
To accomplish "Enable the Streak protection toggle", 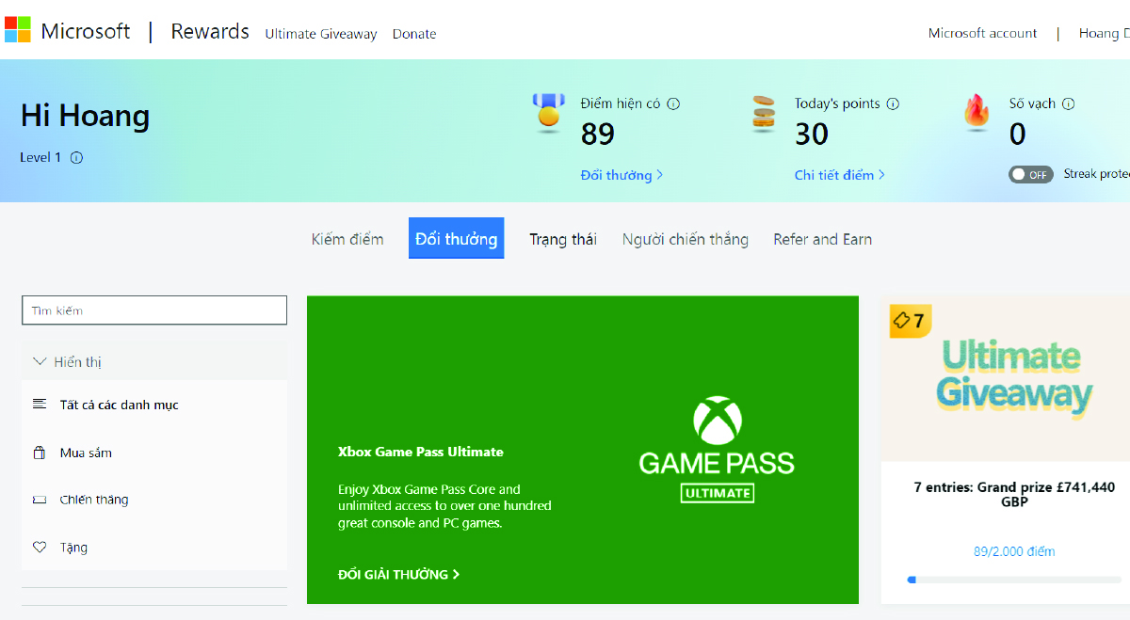I will 1030,174.
